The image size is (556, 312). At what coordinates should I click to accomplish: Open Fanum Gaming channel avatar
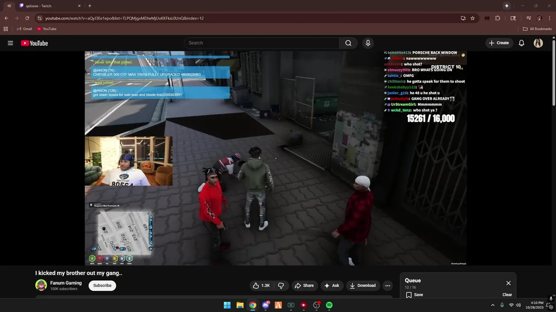[x=41, y=285]
